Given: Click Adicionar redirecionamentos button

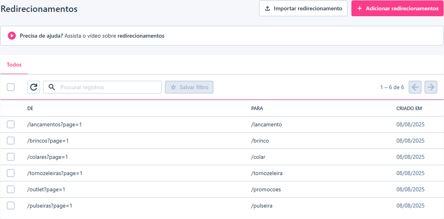Looking at the screenshot, I should click(397, 8).
